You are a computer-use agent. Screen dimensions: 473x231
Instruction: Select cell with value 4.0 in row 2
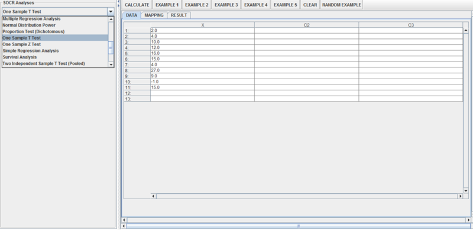coord(203,36)
